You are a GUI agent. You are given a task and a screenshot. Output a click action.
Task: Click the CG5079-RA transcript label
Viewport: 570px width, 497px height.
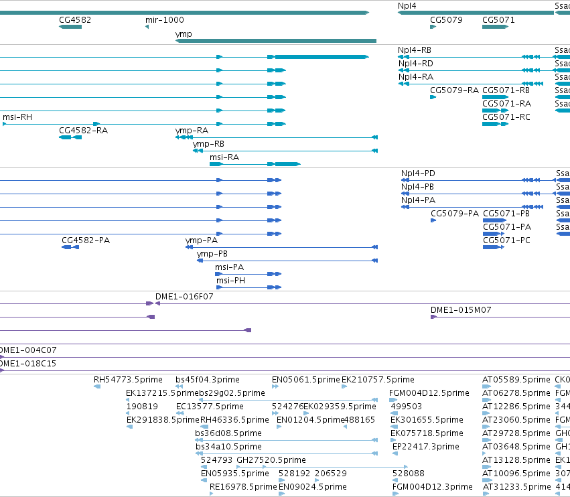pyautogui.click(x=454, y=90)
